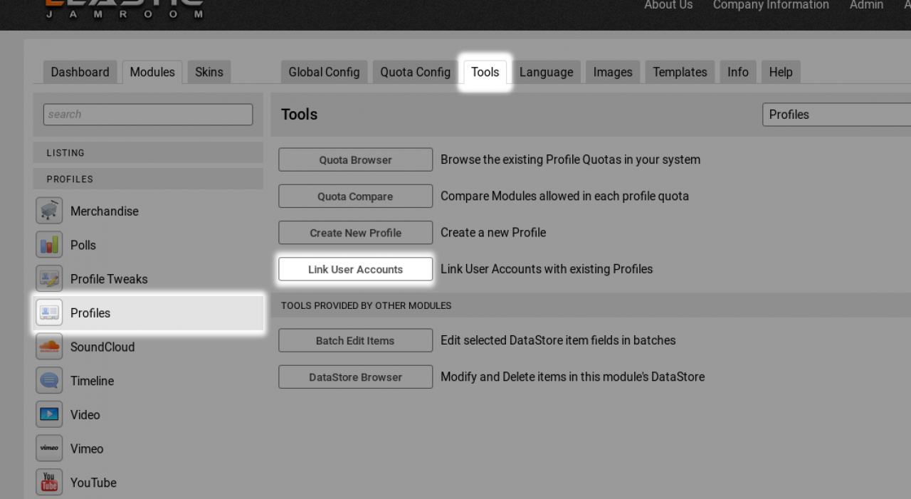Switch to the Images tab
This screenshot has width=911, height=499.
(x=613, y=72)
